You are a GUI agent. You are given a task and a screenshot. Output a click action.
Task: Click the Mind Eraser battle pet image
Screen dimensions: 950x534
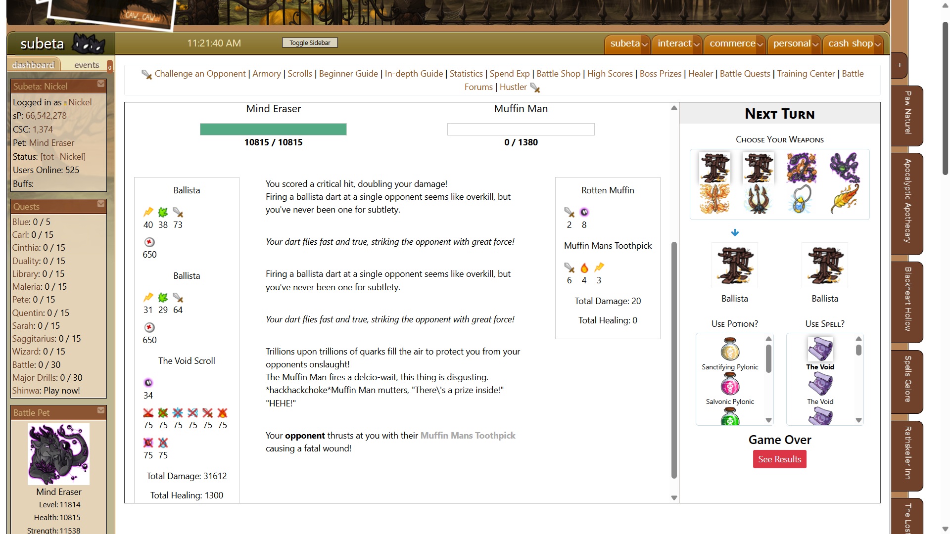58,454
